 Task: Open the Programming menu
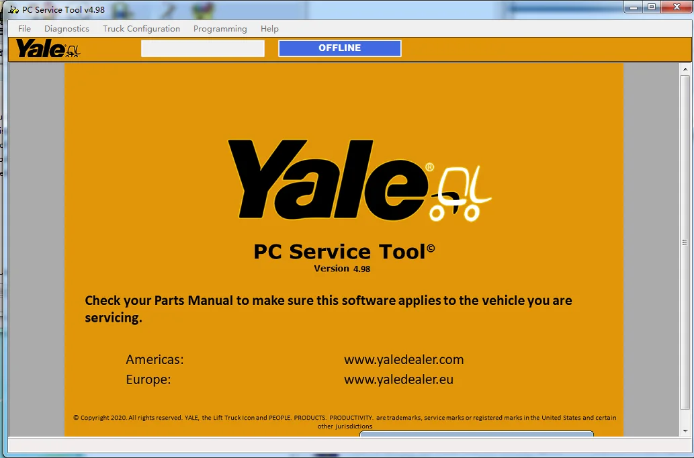[220, 29]
